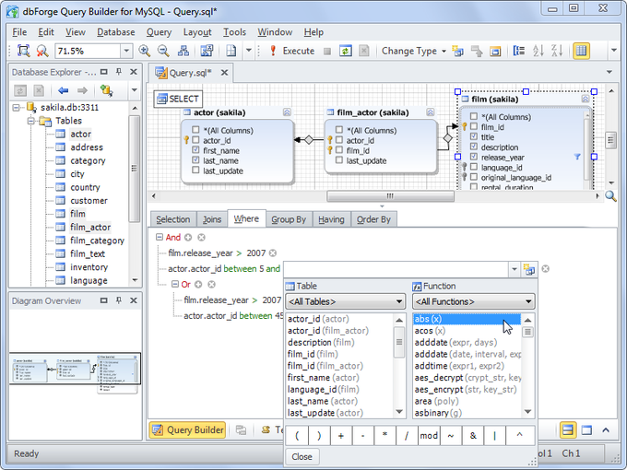Click the forward arrow in Database Explorer
Screen dimensions: 627x470
click(82, 90)
